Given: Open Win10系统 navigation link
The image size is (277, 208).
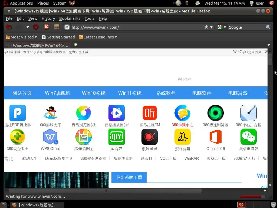Looking at the screenshot, I should [x=94, y=93].
